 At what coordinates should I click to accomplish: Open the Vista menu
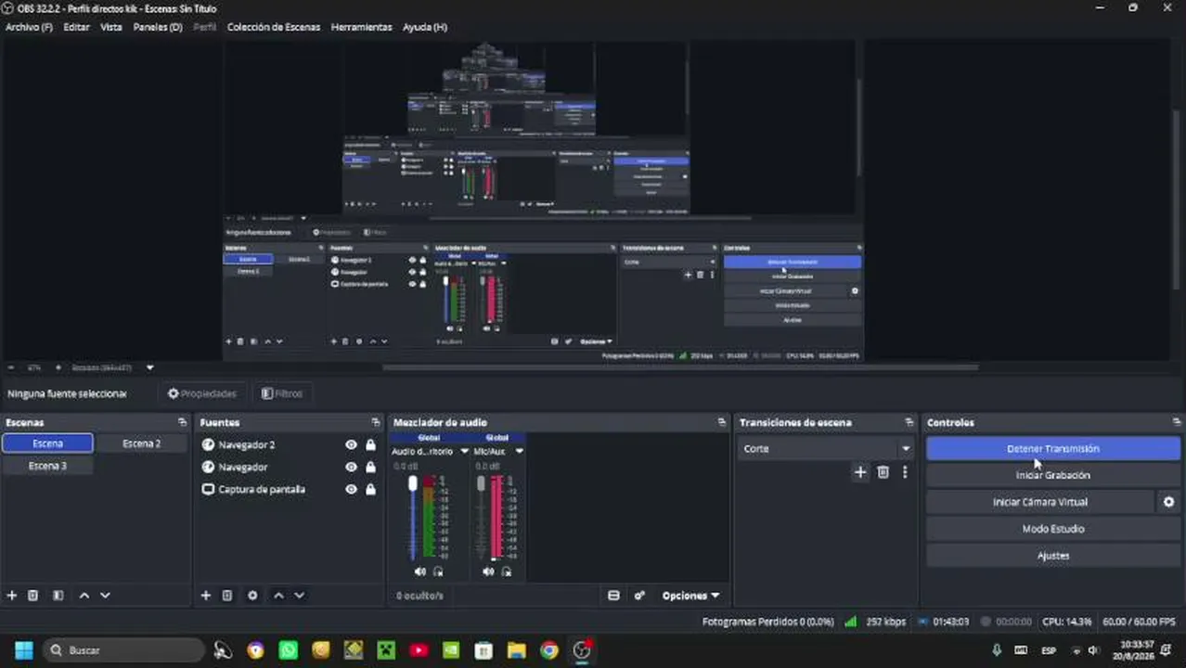click(x=111, y=27)
